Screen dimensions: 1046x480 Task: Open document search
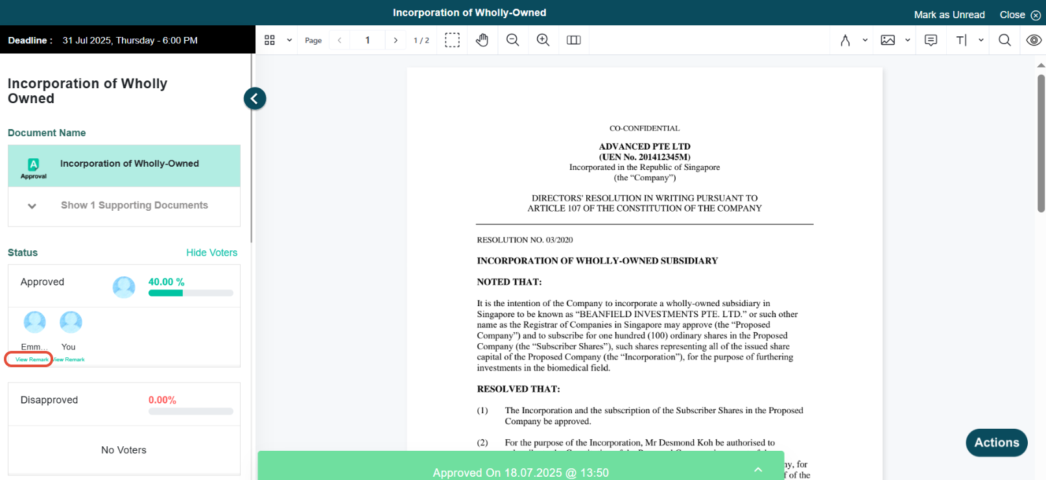tap(1004, 40)
